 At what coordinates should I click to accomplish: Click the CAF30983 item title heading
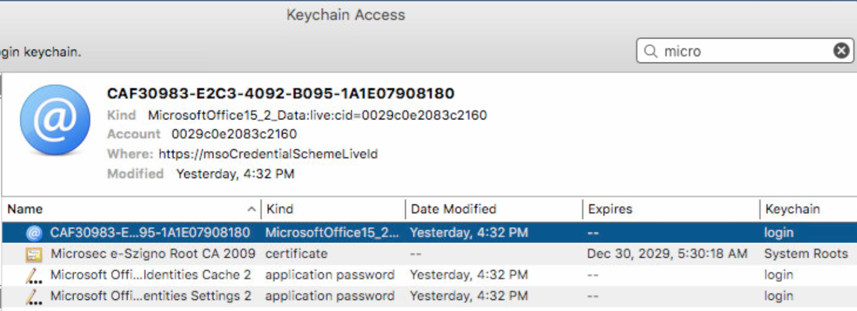[x=281, y=94]
